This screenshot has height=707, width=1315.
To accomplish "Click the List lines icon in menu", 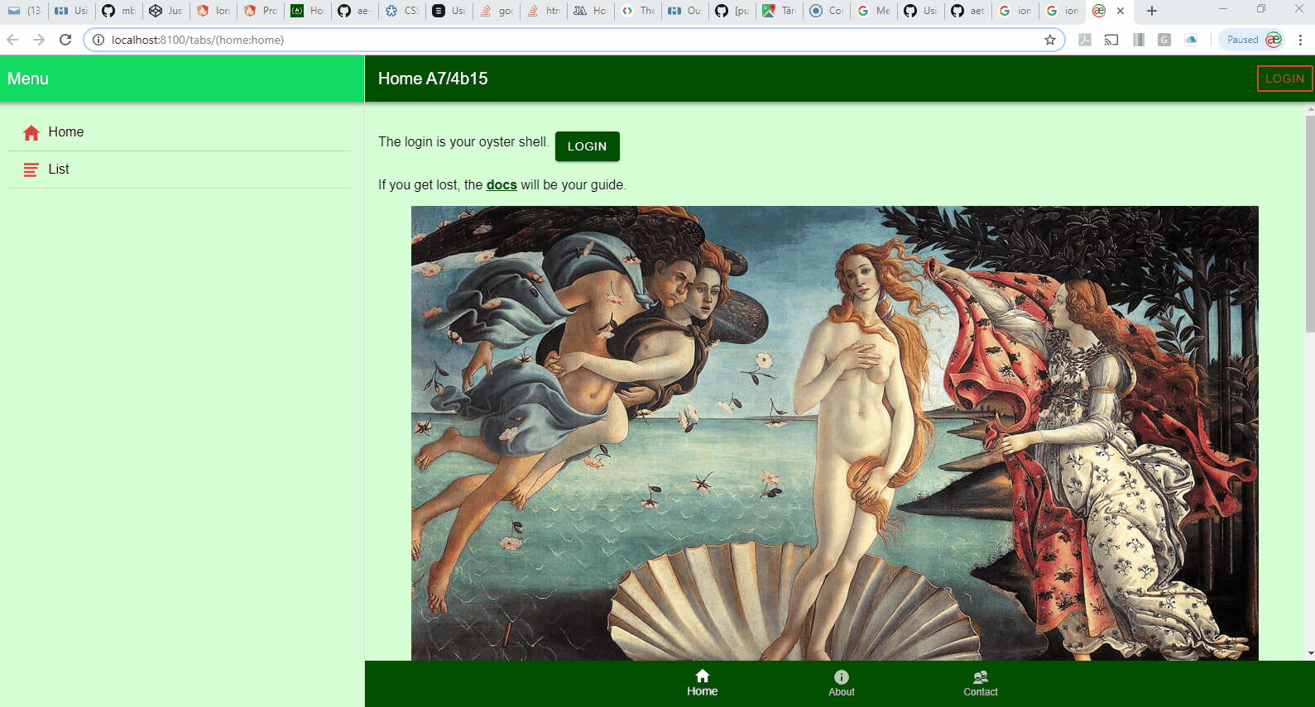I will (31, 170).
